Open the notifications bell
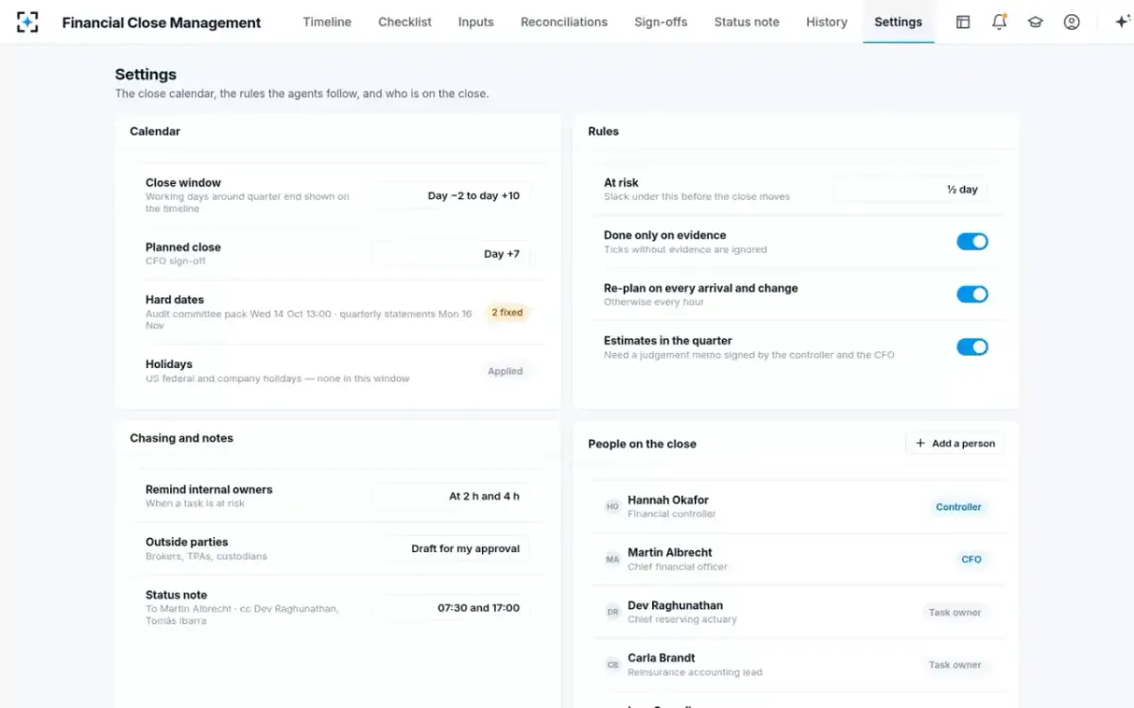This screenshot has height=708, width=1134. click(999, 22)
